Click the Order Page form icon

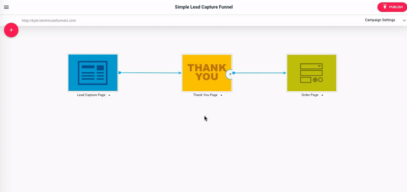[311, 73]
